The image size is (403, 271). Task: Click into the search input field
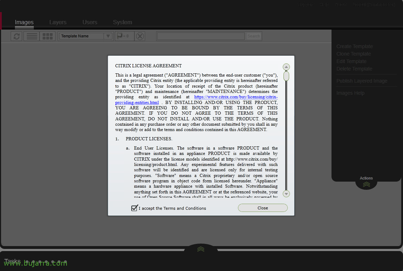(201, 36)
